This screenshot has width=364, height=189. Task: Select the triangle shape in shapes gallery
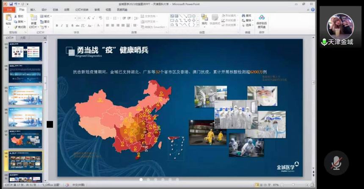point(176,20)
